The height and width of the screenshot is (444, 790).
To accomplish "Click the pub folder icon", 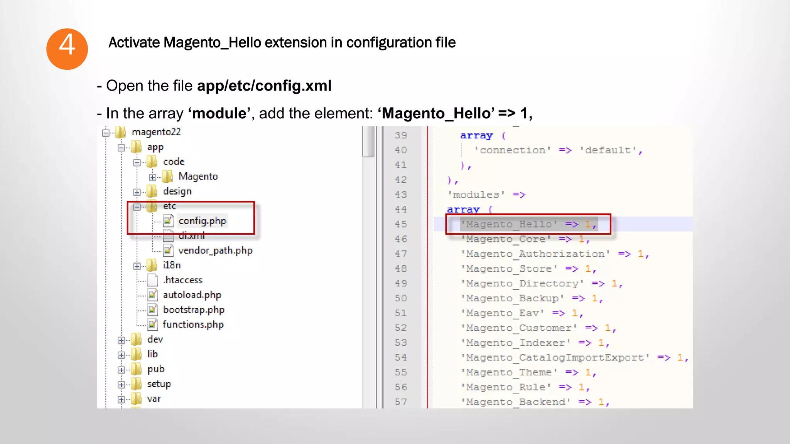I will tap(136, 369).
